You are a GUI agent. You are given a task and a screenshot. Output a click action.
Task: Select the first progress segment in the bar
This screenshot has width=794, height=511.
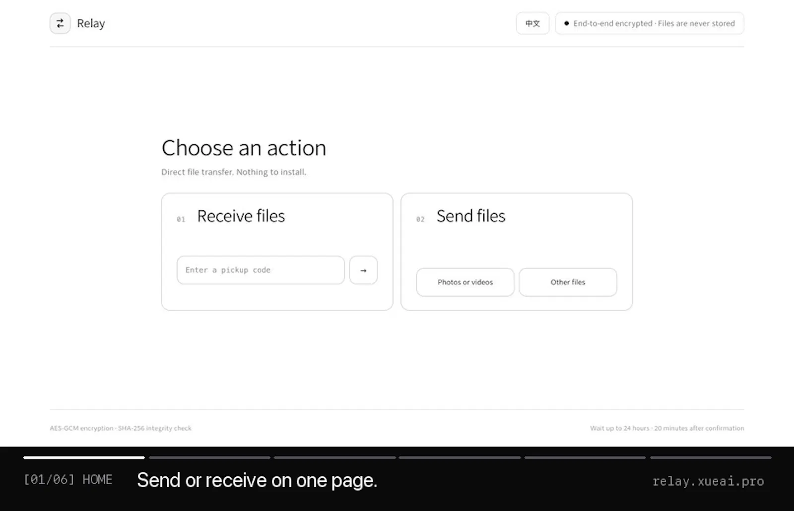click(84, 457)
